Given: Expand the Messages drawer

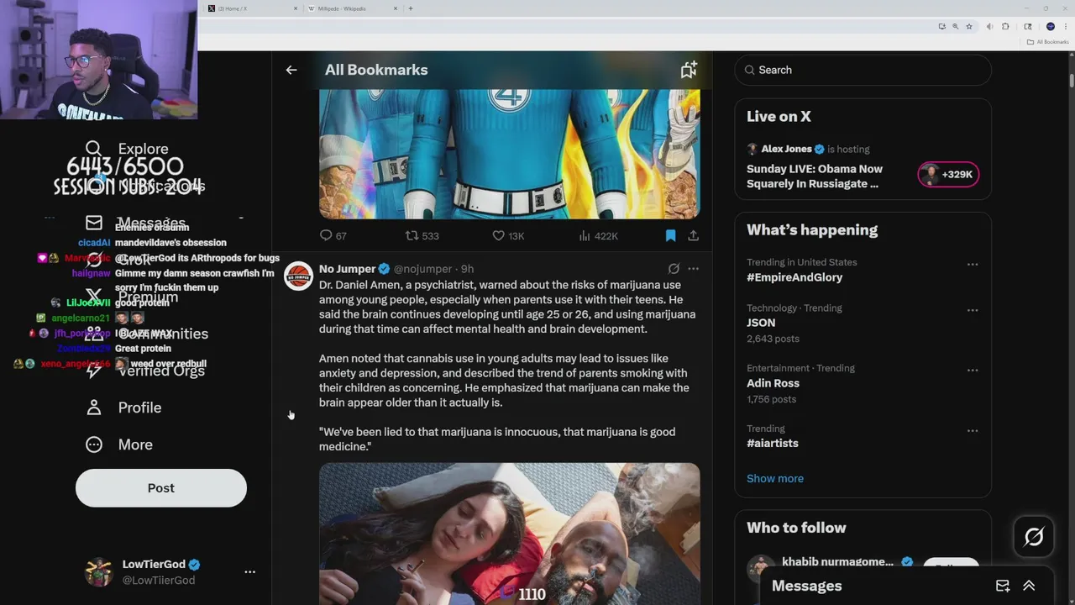Looking at the screenshot, I should [1029, 586].
